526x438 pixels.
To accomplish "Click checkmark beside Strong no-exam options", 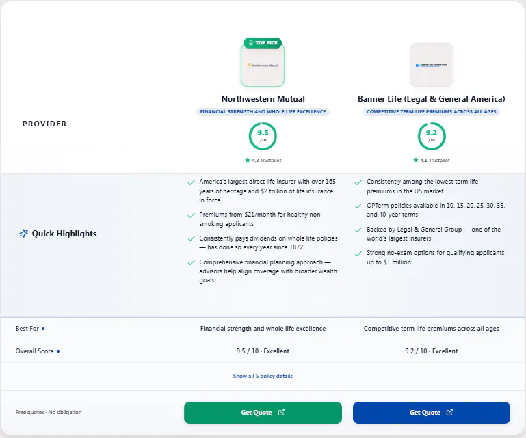I will coord(358,254).
